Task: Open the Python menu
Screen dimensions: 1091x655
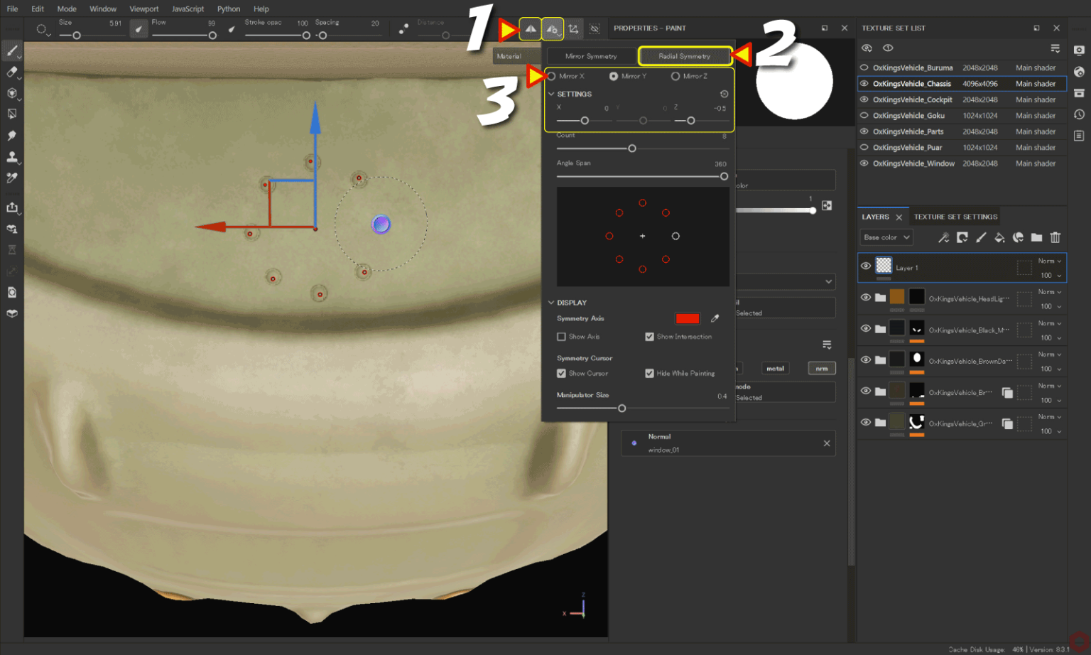Action: point(228,9)
